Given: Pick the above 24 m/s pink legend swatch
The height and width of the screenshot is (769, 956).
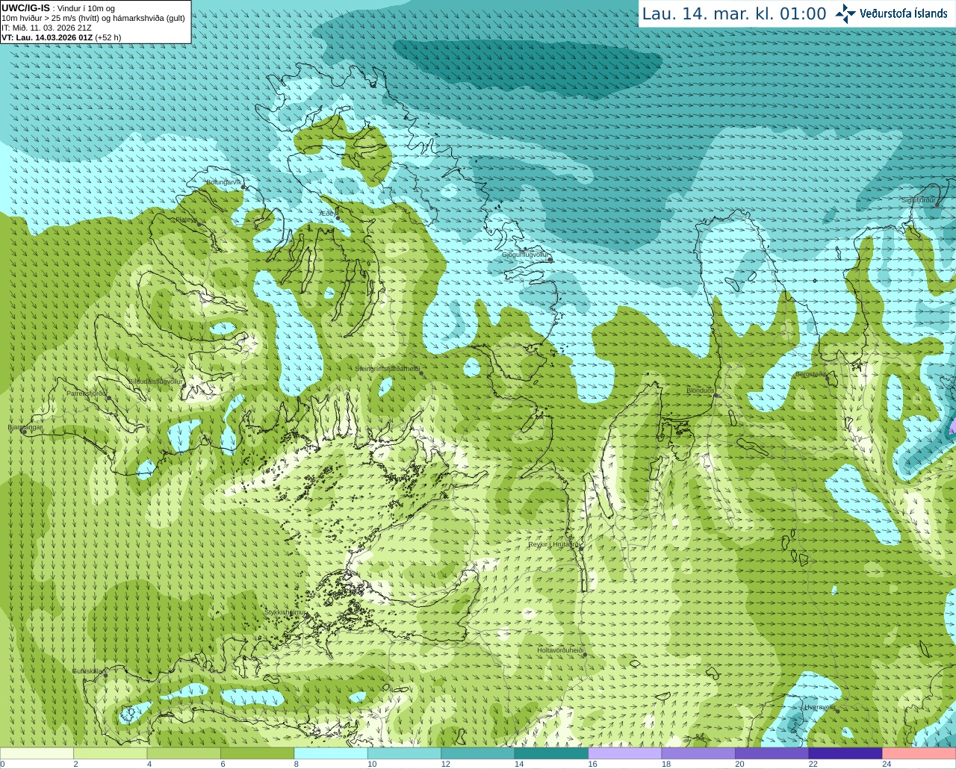Looking at the screenshot, I should tap(919, 753).
